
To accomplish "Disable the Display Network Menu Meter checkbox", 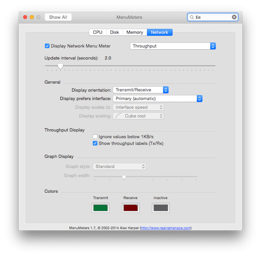I will click(47, 46).
